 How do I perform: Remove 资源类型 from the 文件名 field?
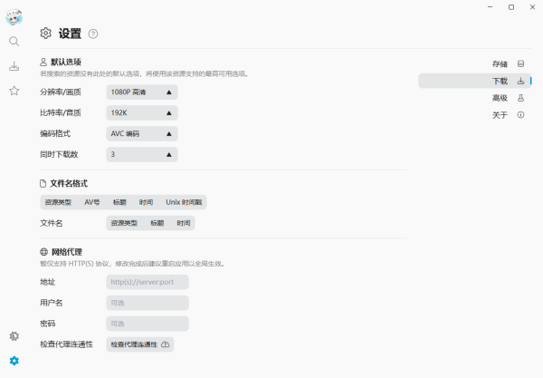(x=124, y=223)
